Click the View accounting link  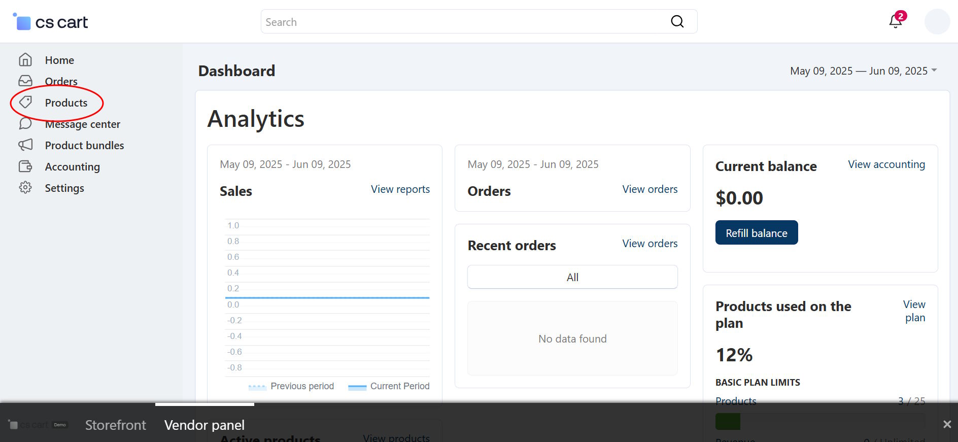(886, 164)
